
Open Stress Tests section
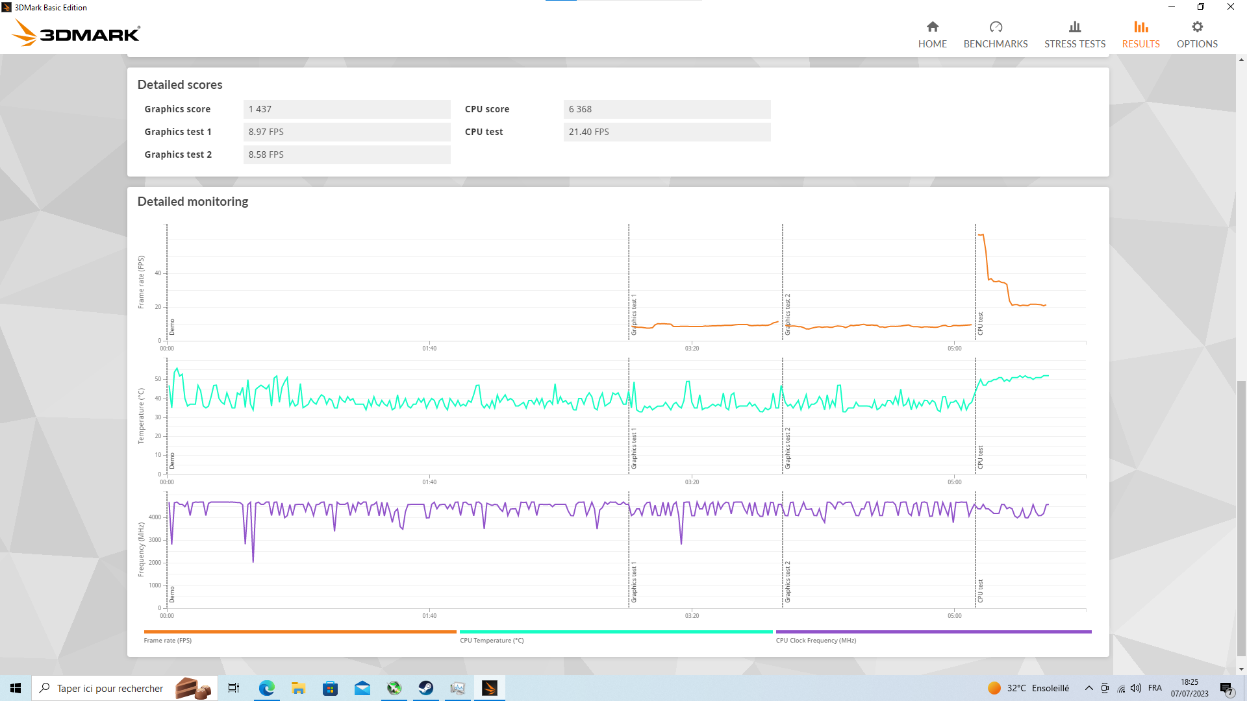(1074, 34)
